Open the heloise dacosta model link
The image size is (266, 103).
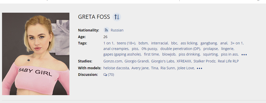[116, 68]
